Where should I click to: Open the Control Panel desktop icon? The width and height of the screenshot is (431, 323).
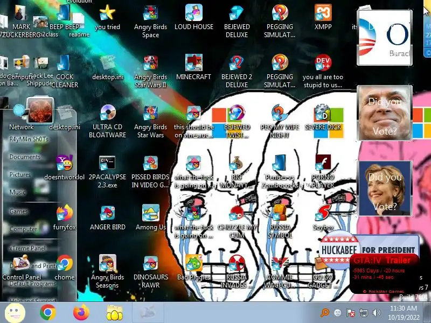(21, 263)
